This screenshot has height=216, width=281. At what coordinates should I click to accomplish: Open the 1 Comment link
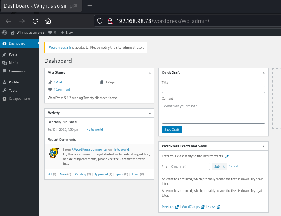click(62, 90)
